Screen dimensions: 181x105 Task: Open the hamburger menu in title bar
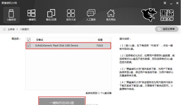pos(165,3)
